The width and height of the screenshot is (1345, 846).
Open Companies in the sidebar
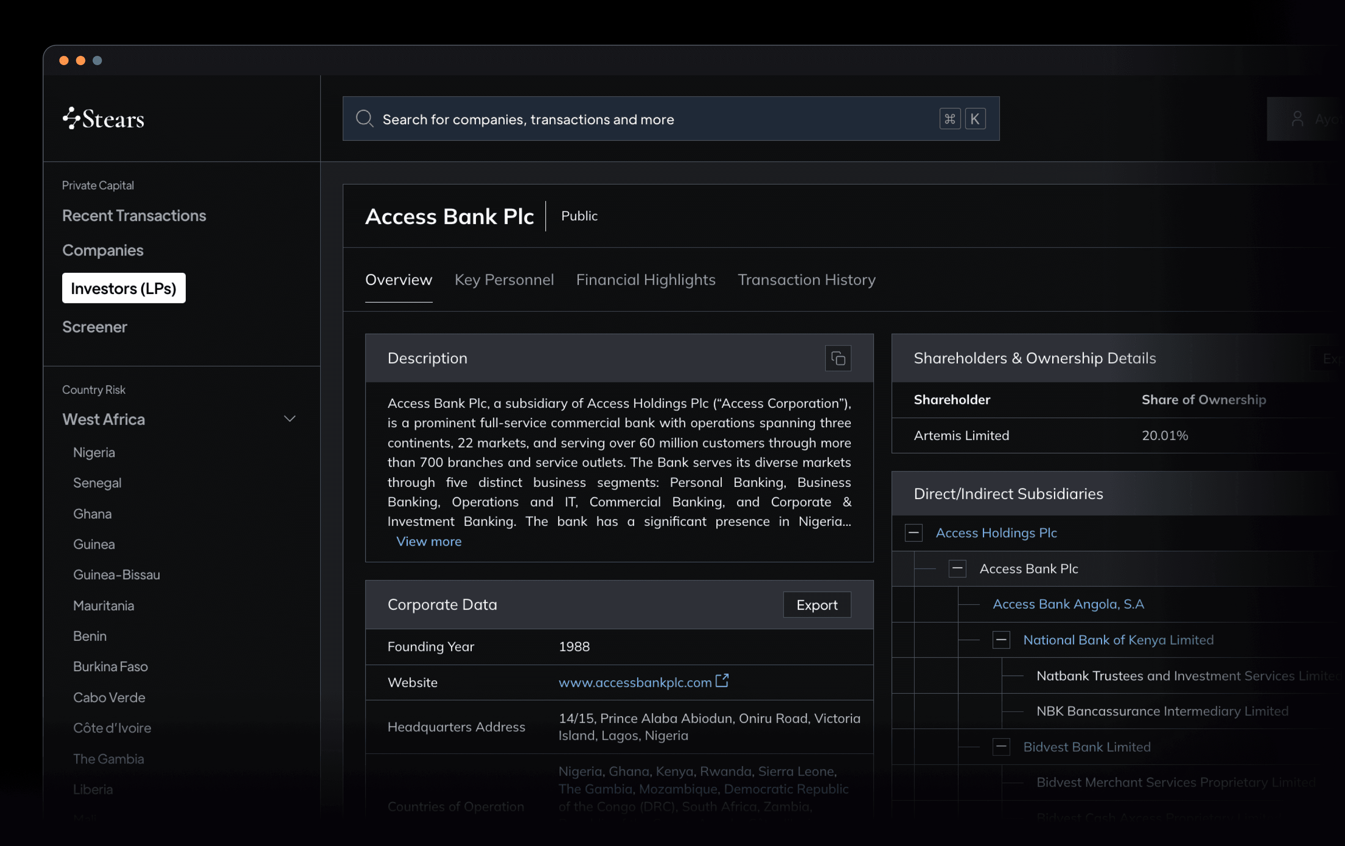pos(103,250)
